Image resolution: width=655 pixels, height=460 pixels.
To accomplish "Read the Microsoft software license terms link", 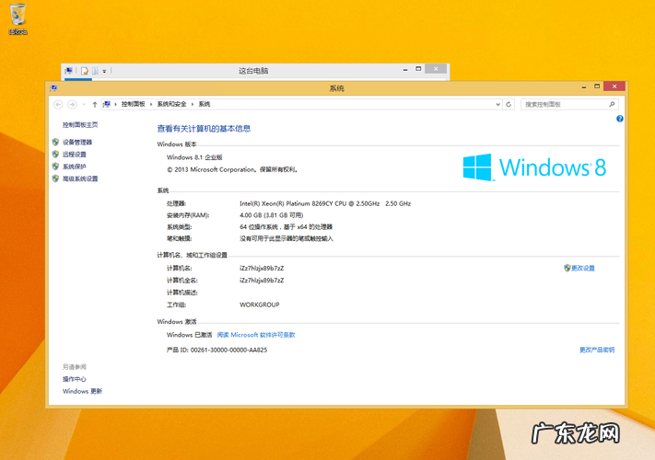I will click(256, 335).
